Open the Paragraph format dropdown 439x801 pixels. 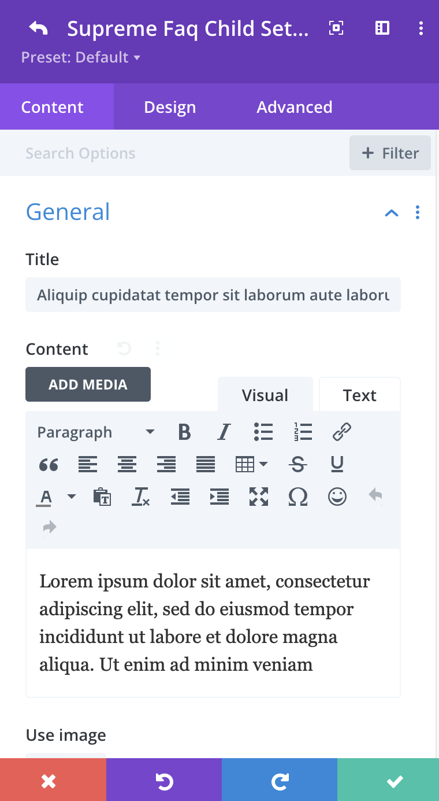[x=95, y=432]
